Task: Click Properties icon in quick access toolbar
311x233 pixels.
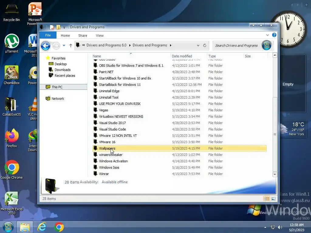Action: 52,27
